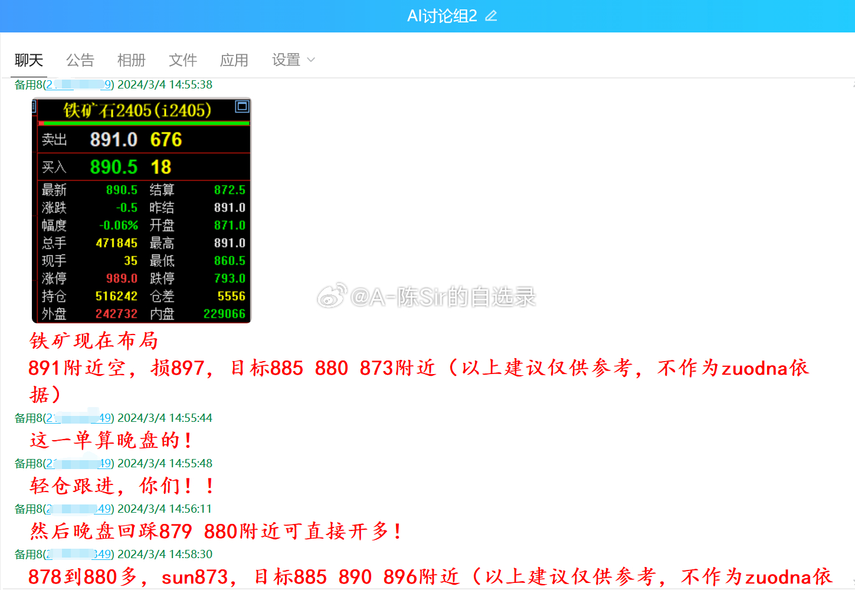Click the group title AI讨论组2
Screen dimensions: 855x590
[442, 16]
